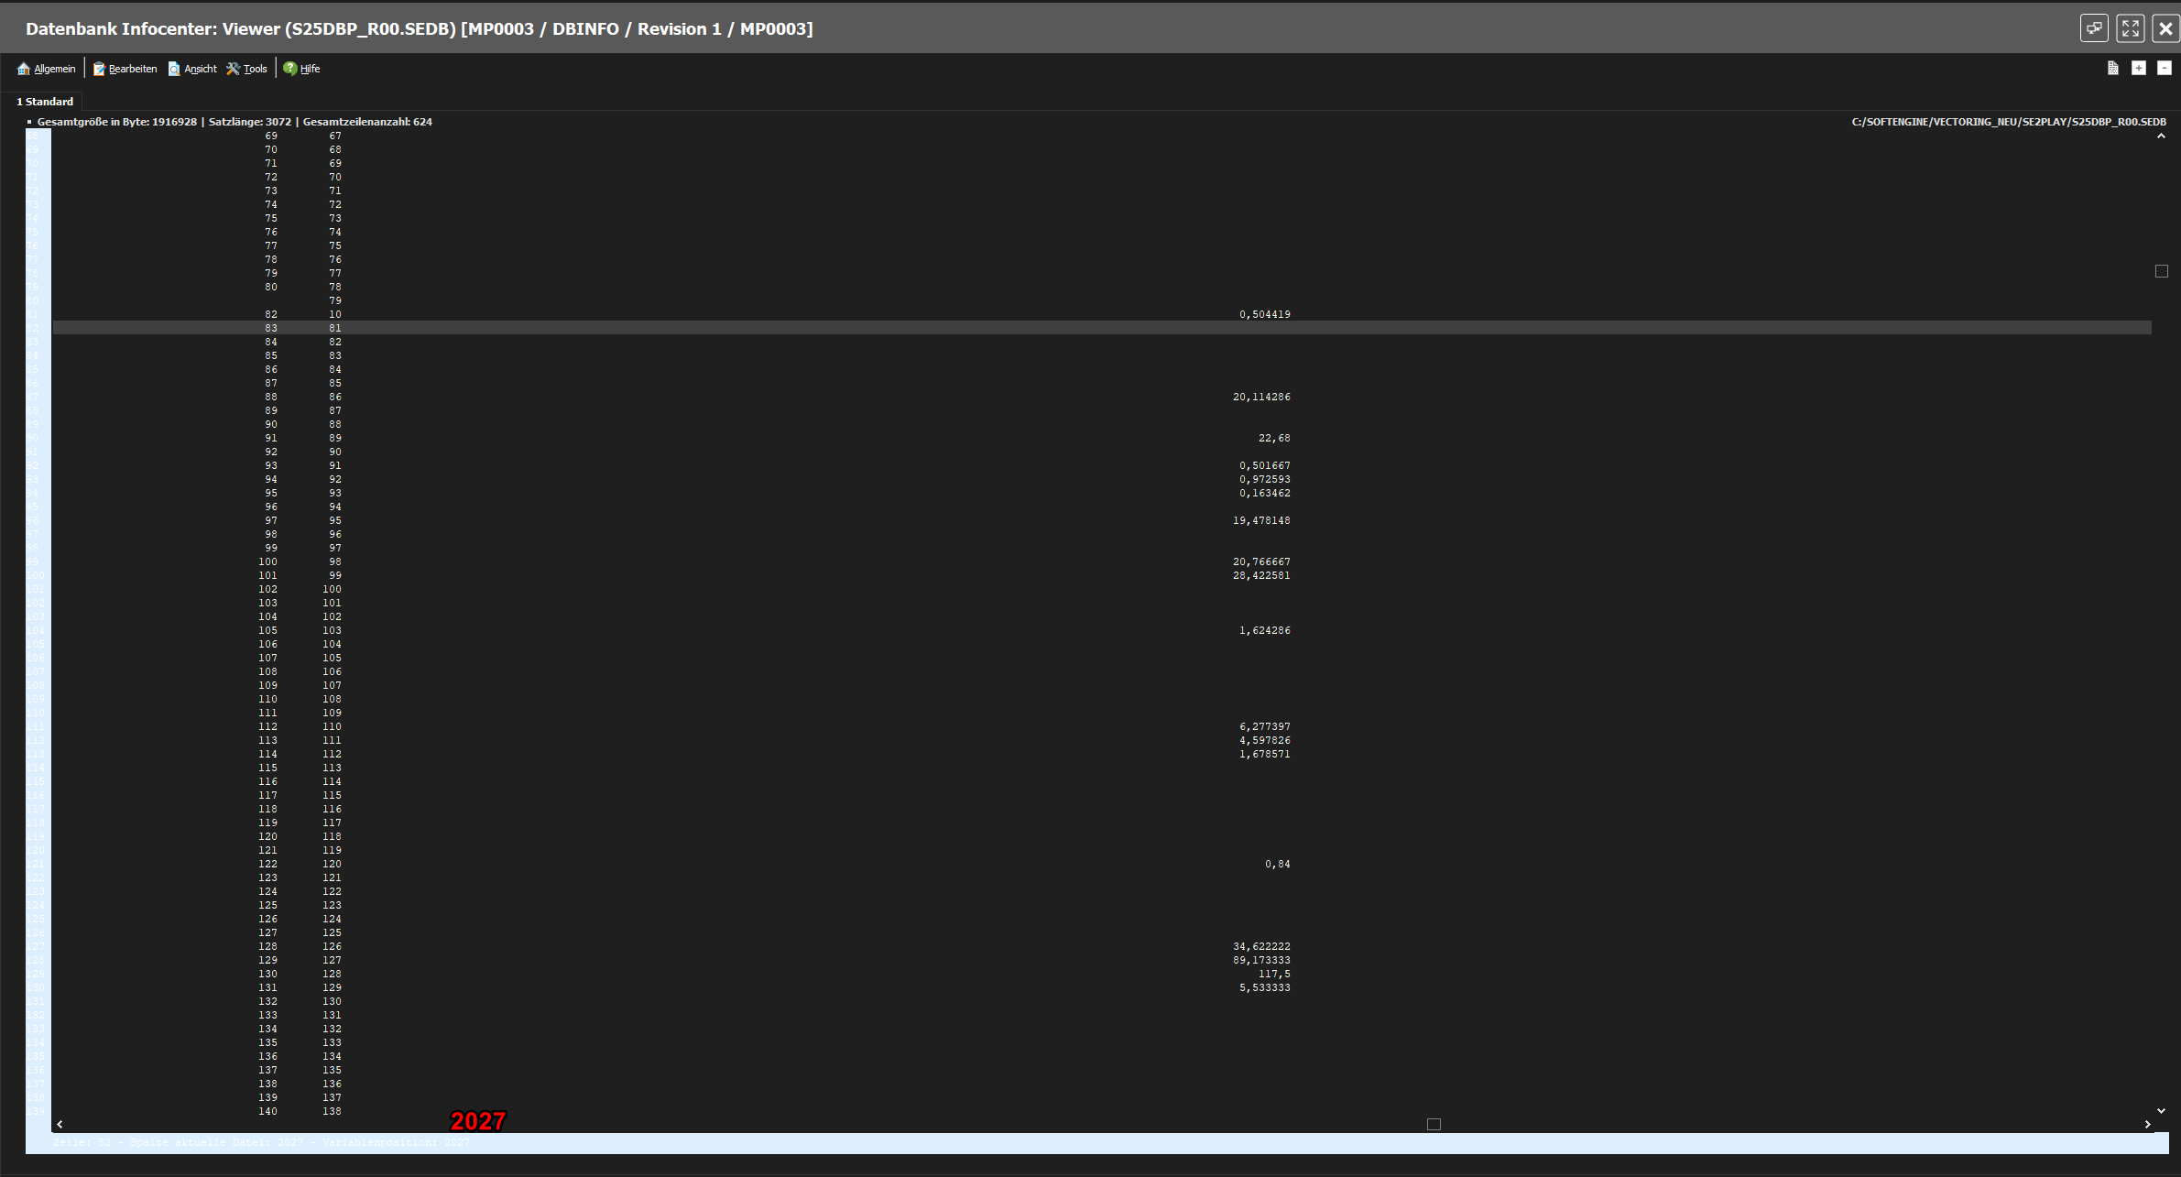Close the Datenbank Infocenter viewer window
2181x1177 pixels.
2165,28
